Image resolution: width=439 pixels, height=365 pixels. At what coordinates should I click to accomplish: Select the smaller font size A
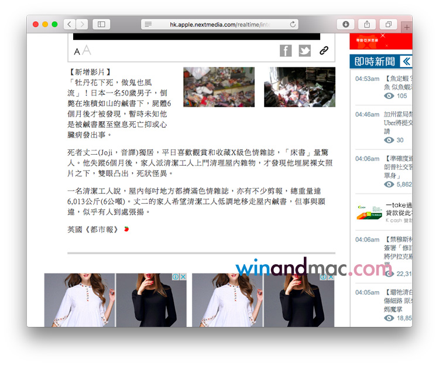77,52
